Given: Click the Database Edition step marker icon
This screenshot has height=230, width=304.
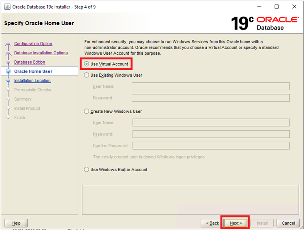Looking at the screenshot, I should coord(8,62).
